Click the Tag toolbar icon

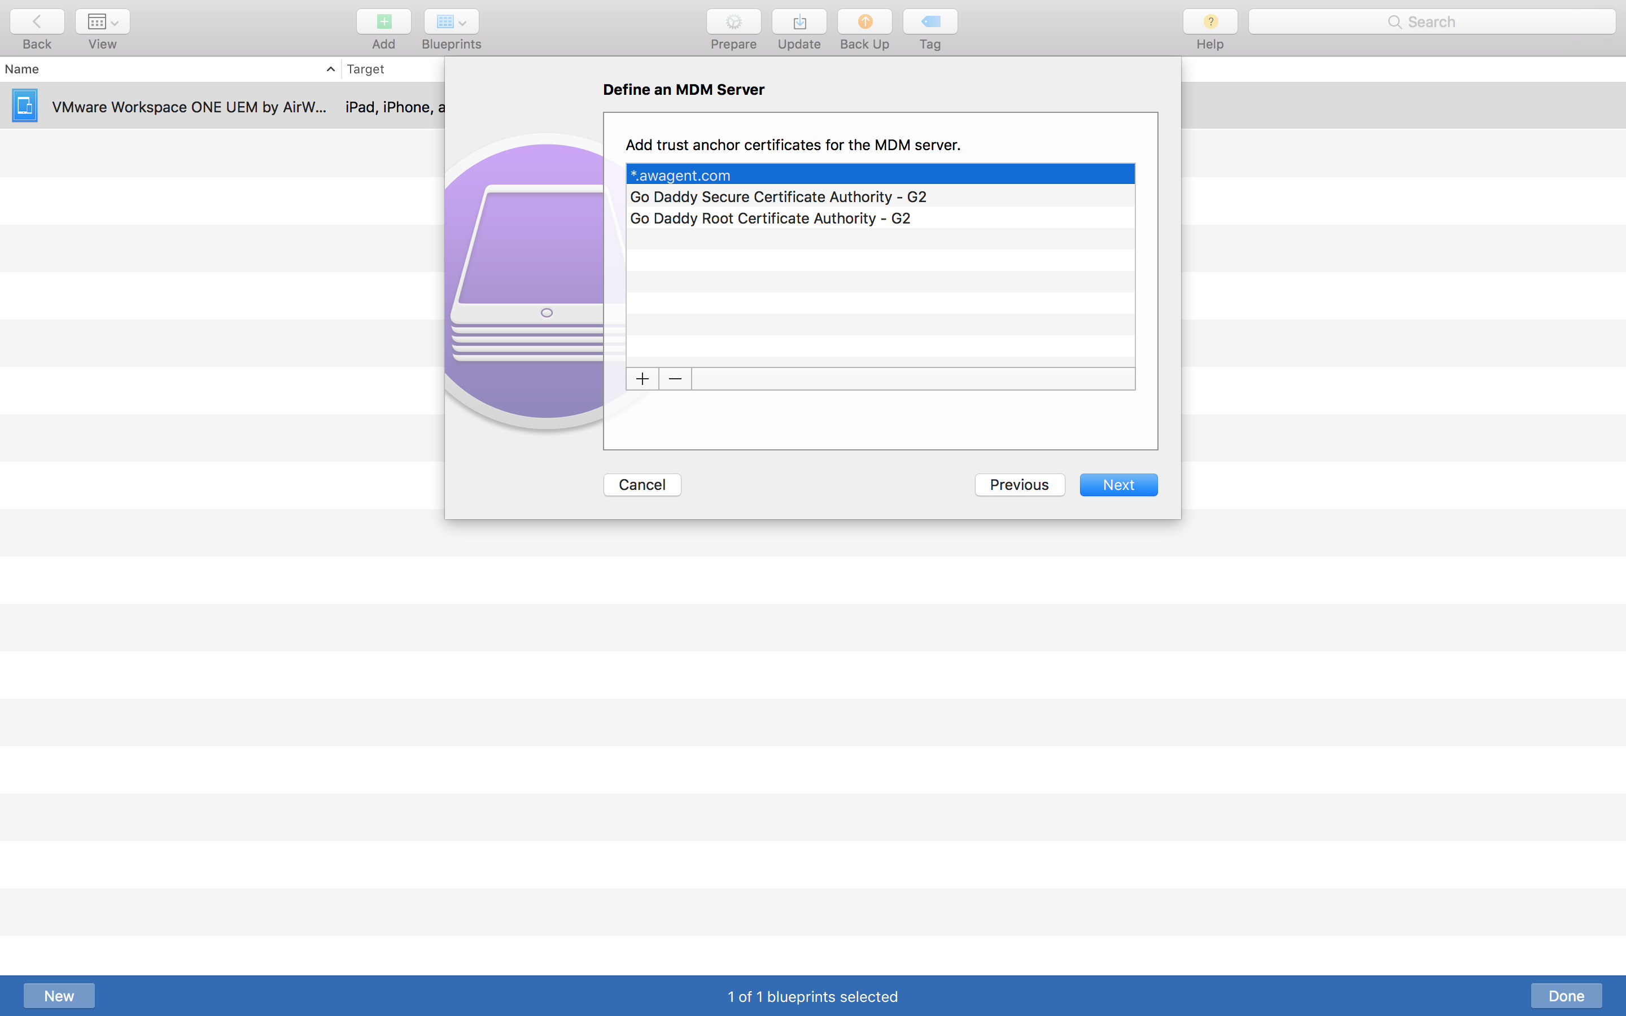coord(930,21)
